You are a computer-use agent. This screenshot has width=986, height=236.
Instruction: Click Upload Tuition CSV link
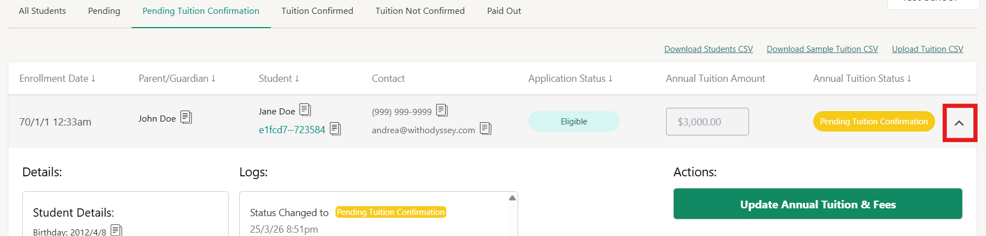point(927,49)
